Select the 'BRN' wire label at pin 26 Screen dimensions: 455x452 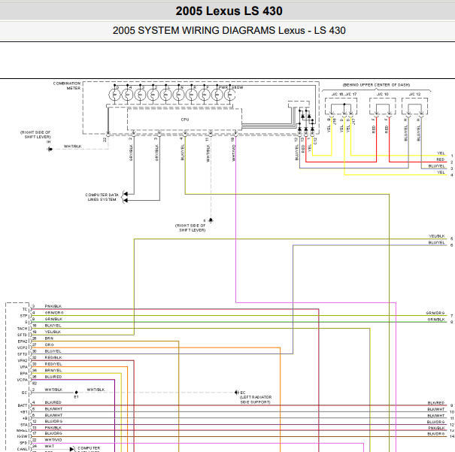49,338
